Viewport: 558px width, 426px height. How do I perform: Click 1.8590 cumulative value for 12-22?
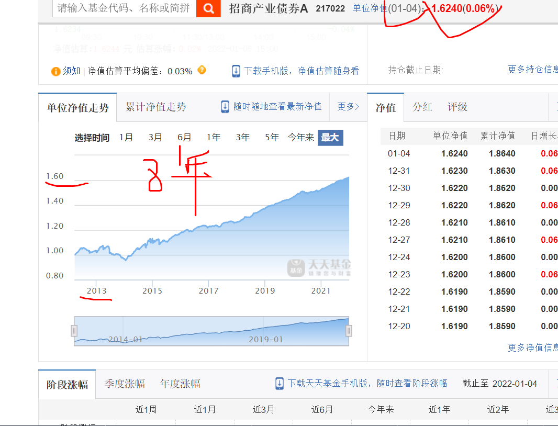[502, 292]
